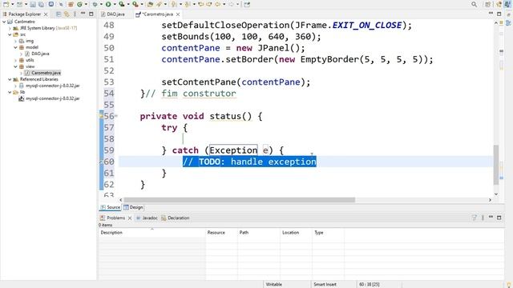Sort Problems by Description column

click(151, 233)
